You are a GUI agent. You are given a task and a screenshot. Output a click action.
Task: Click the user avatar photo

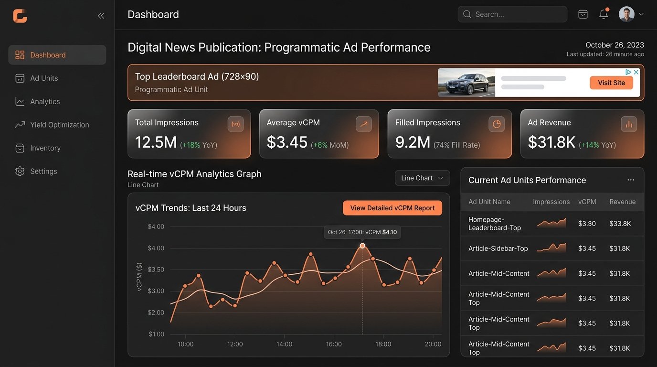pyautogui.click(x=626, y=14)
